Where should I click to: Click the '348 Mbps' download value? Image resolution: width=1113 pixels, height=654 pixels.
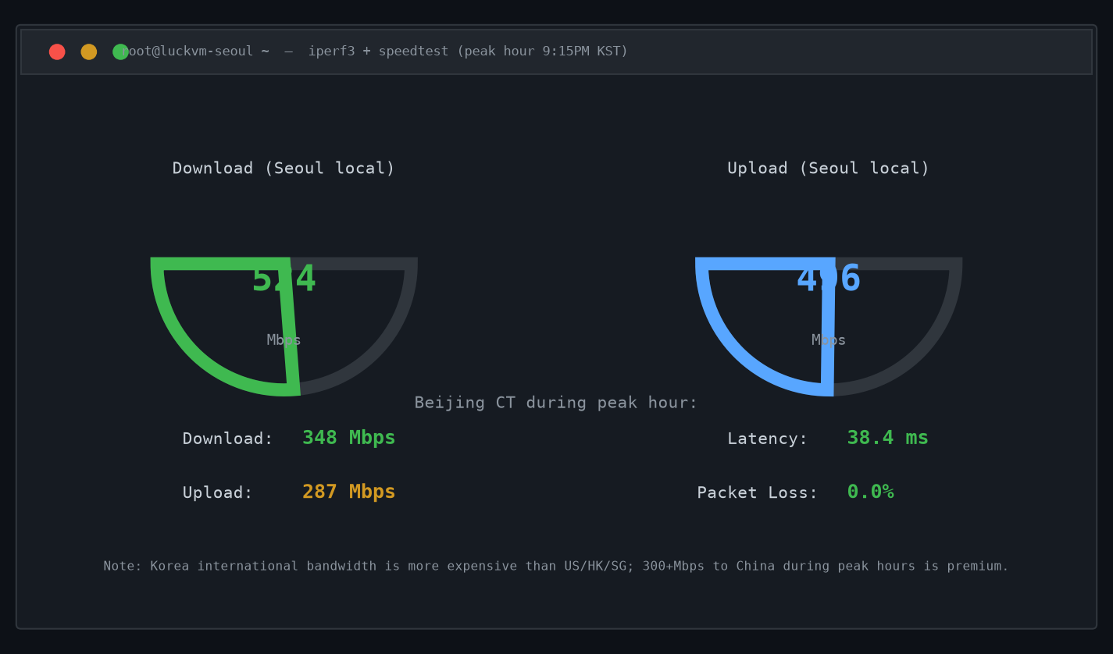(349, 439)
